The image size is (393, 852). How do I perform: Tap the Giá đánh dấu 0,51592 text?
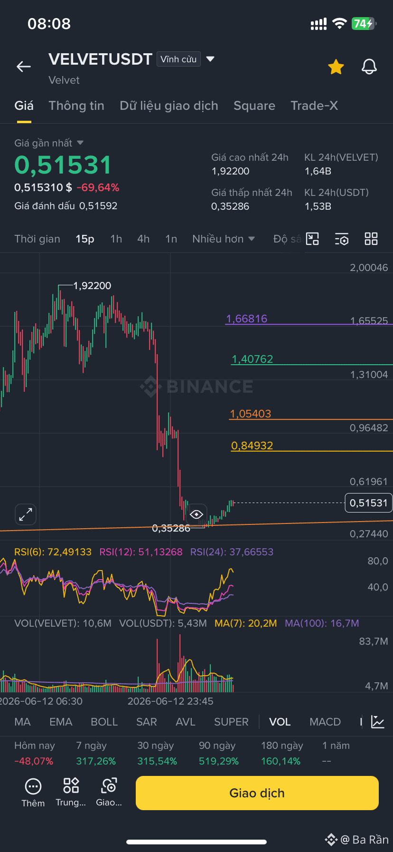(x=66, y=206)
